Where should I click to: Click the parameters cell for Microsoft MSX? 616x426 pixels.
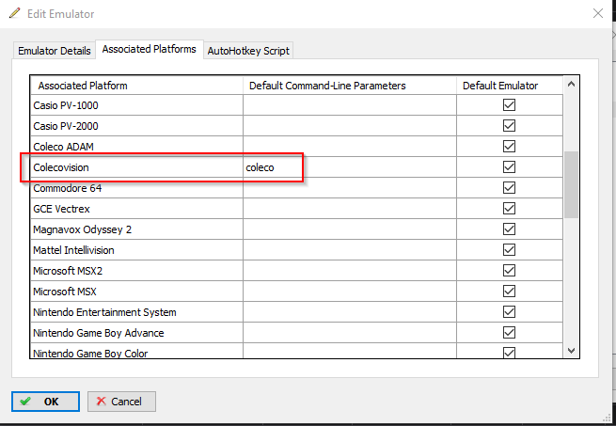pyautogui.click(x=350, y=292)
